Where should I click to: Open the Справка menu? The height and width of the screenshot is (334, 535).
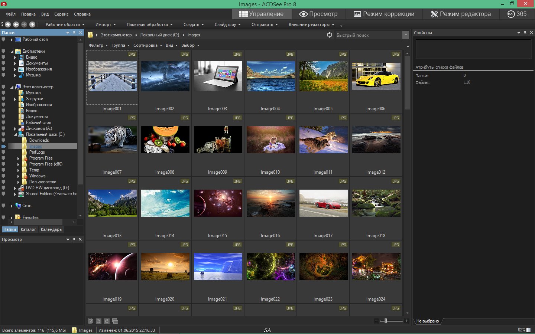click(82, 14)
